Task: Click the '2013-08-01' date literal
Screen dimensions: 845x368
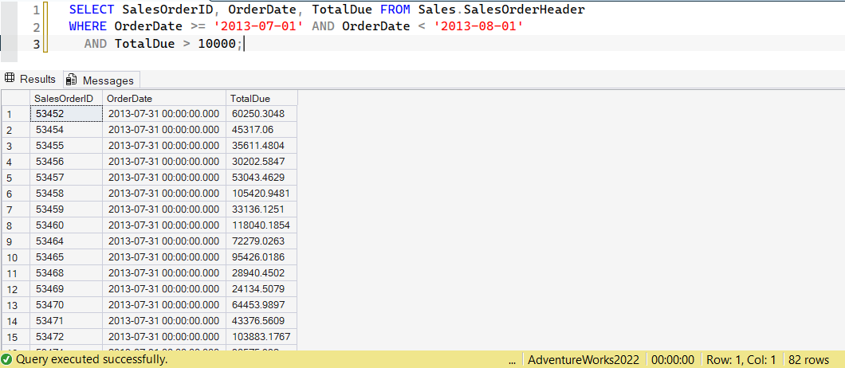Action: click(x=479, y=26)
